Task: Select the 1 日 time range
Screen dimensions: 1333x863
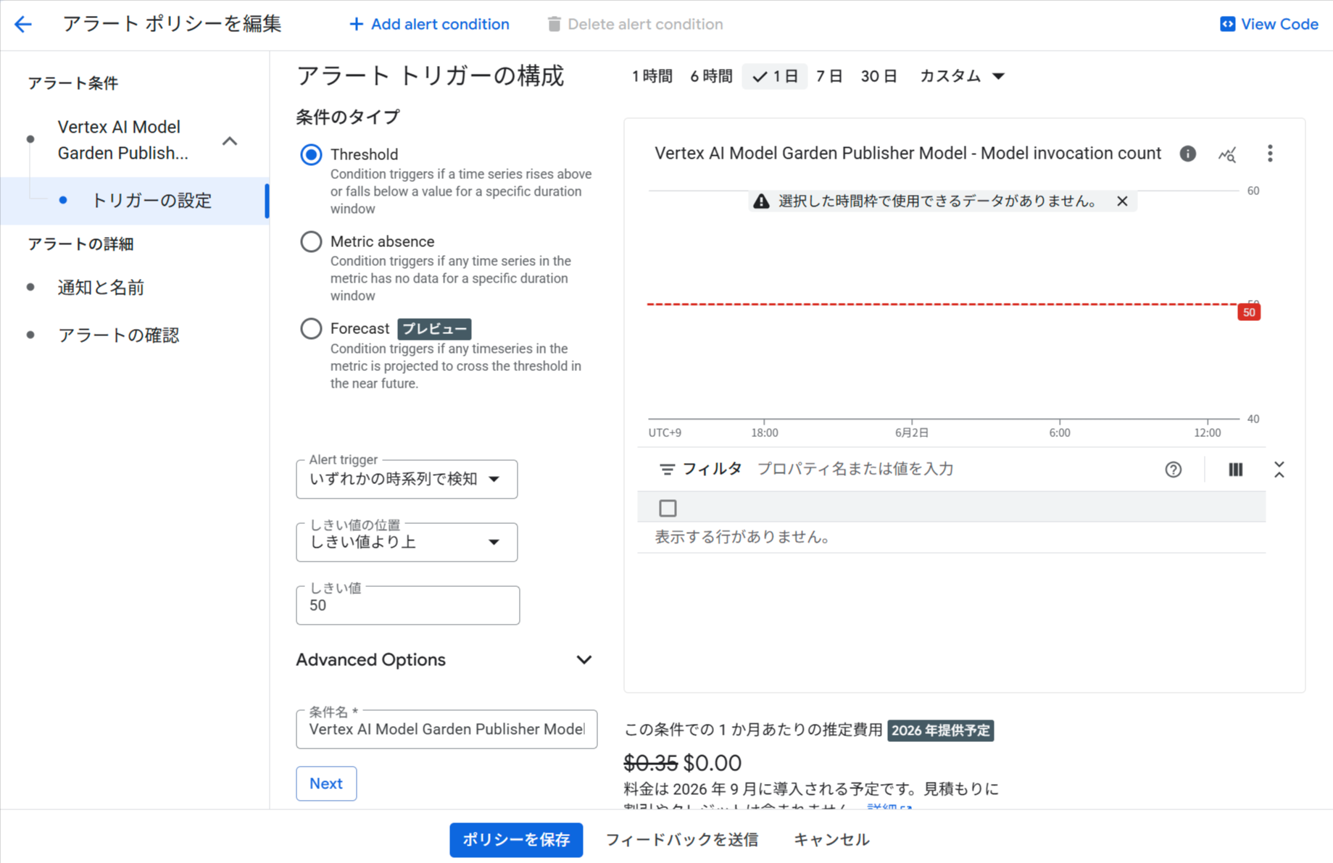Action: [x=775, y=76]
